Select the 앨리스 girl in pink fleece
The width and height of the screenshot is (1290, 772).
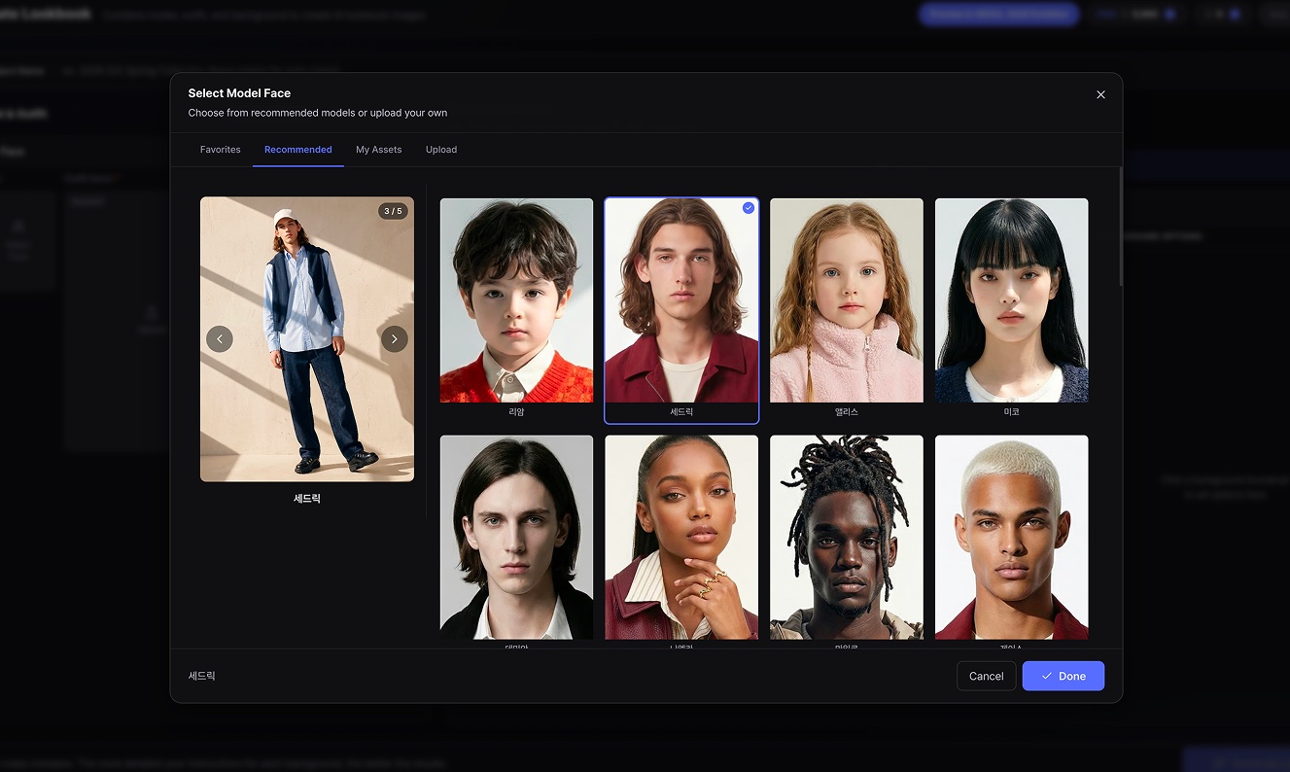(847, 300)
